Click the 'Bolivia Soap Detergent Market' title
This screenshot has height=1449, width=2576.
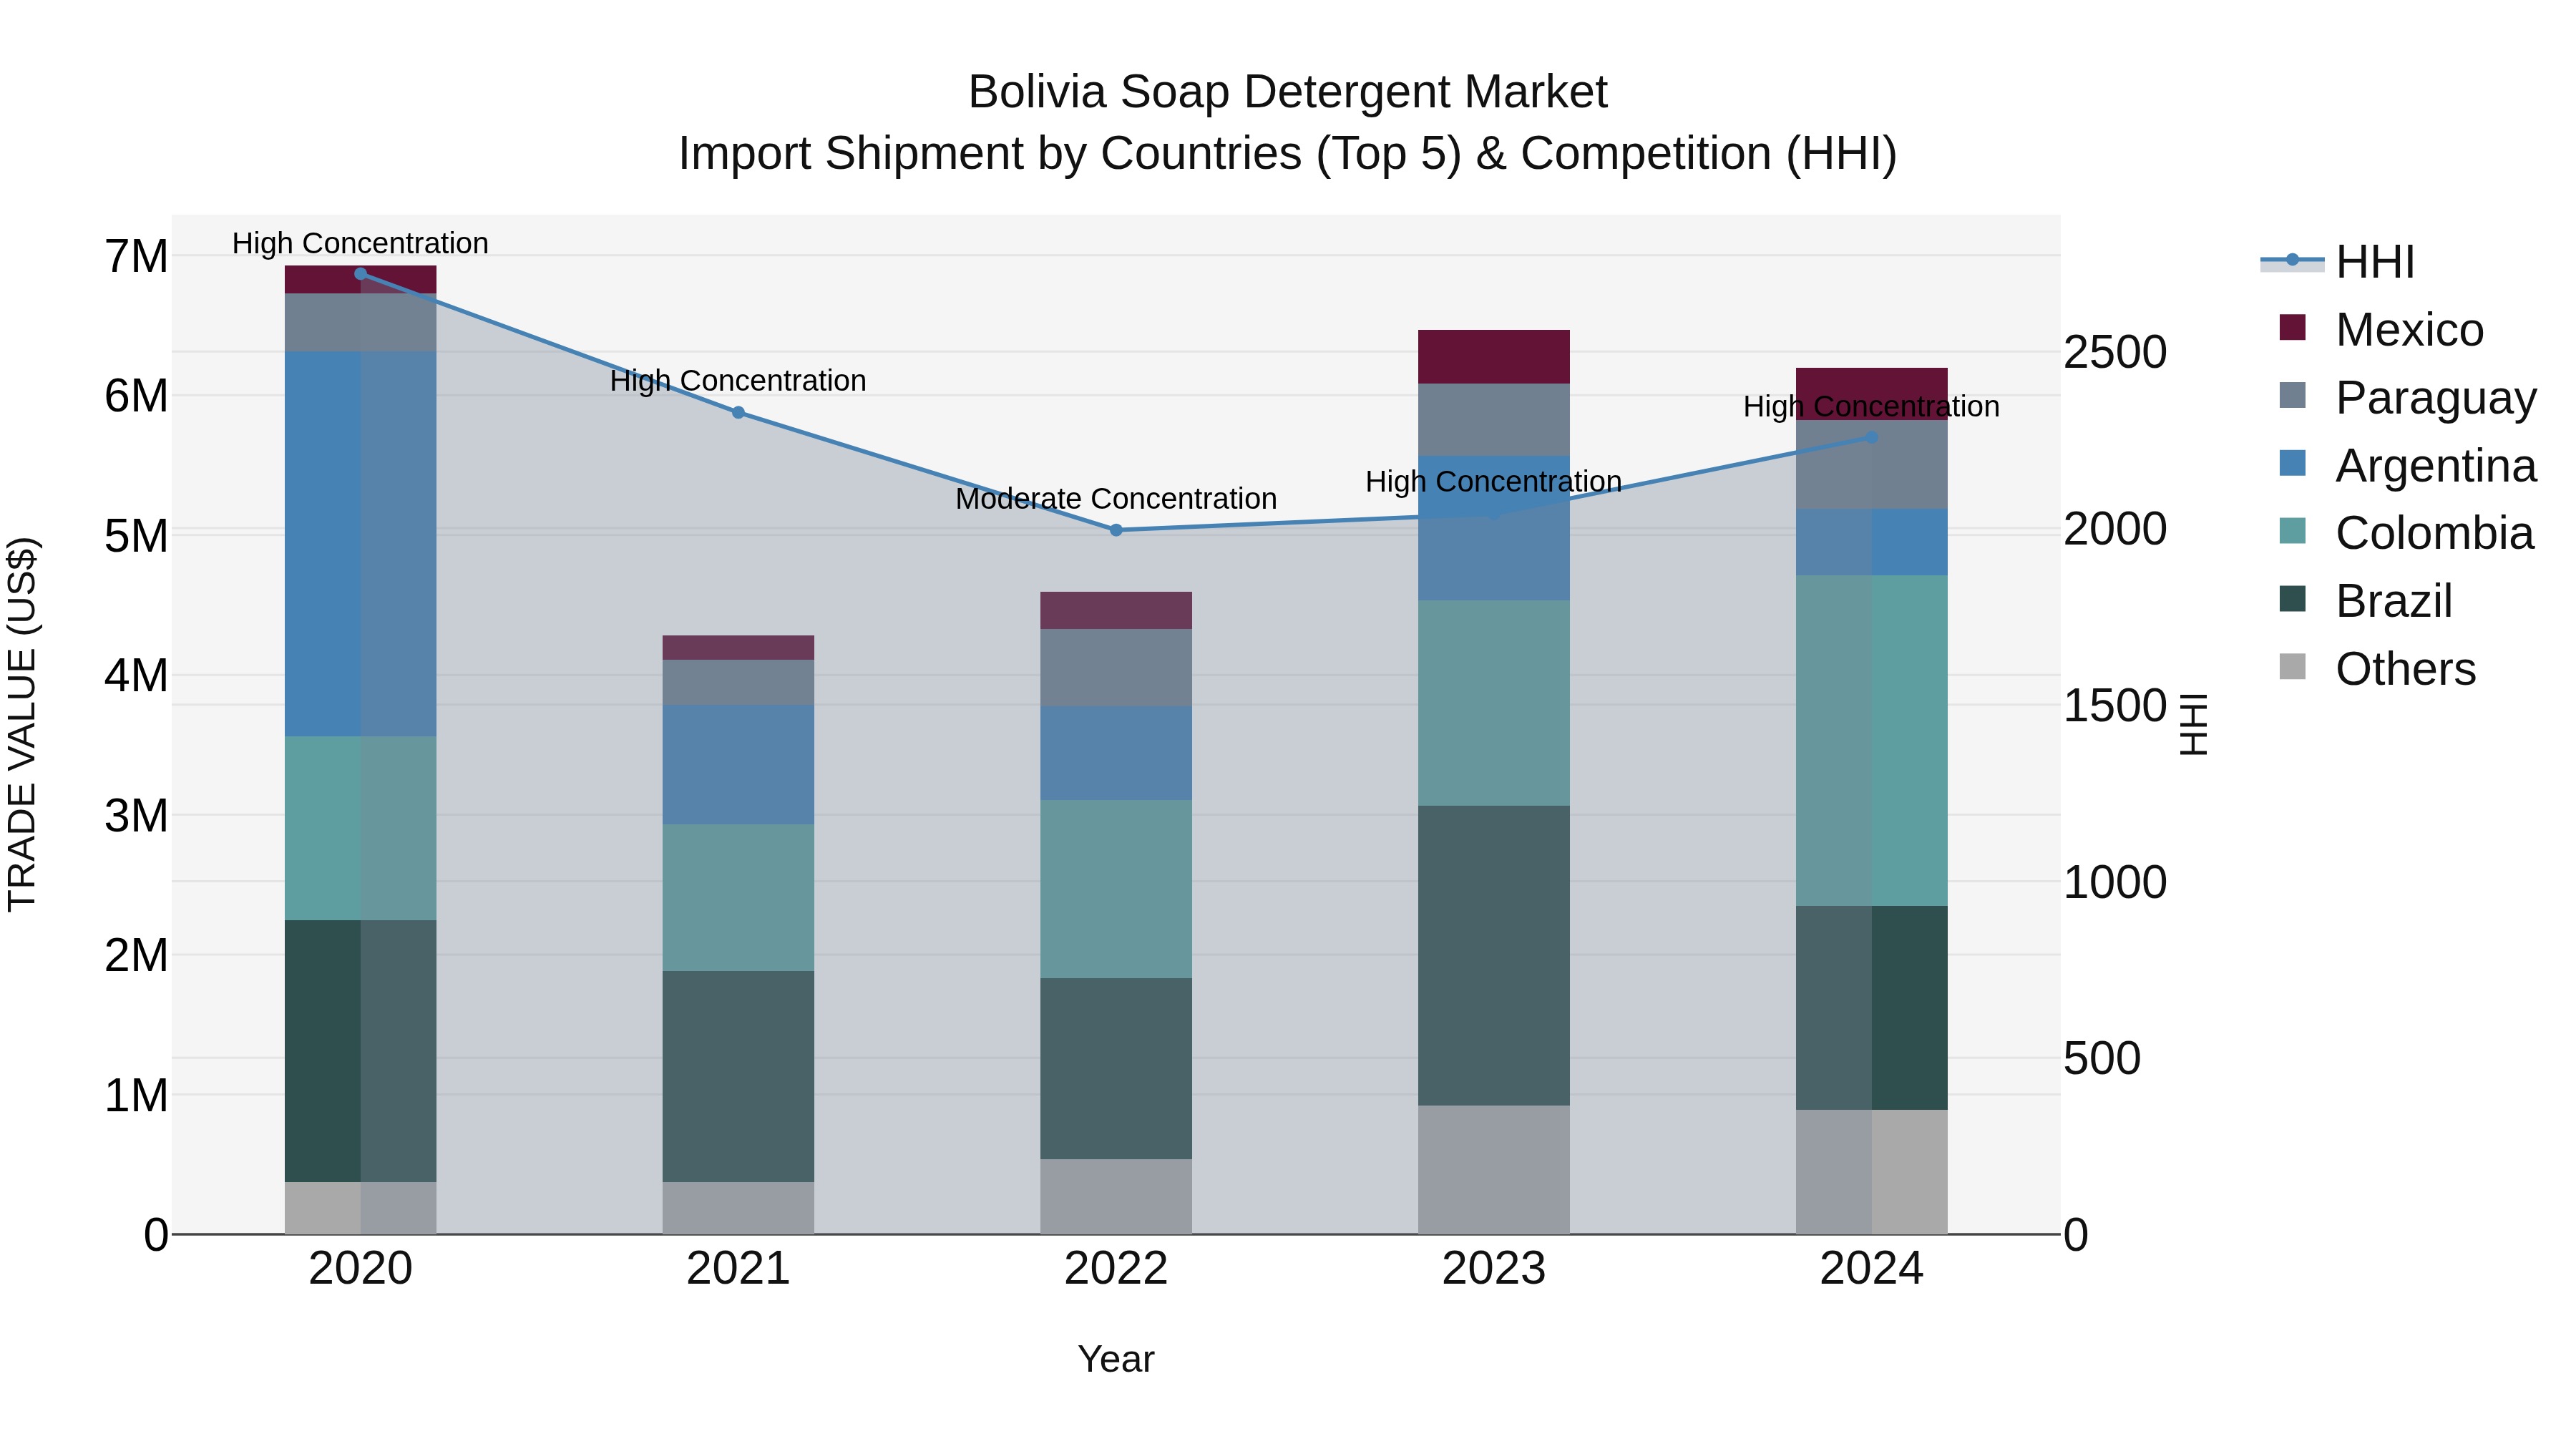click(x=1288, y=92)
